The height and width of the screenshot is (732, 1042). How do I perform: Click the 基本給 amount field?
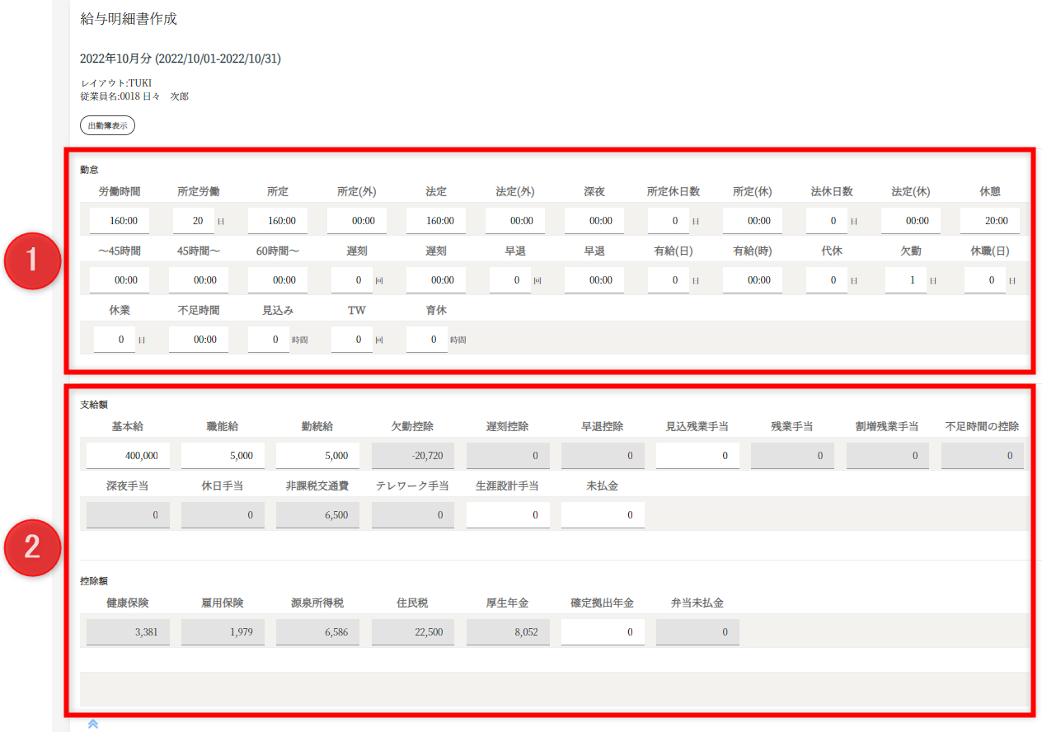point(128,456)
